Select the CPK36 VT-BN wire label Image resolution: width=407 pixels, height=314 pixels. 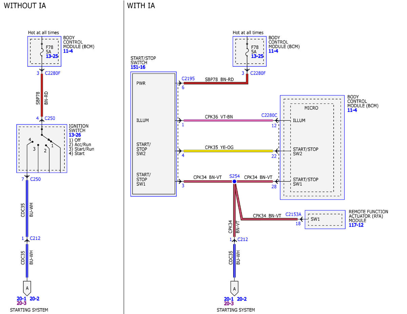tap(219, 117)
